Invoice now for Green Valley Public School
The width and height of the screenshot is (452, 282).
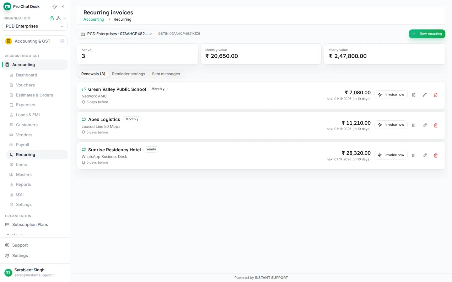coord(391,95)
